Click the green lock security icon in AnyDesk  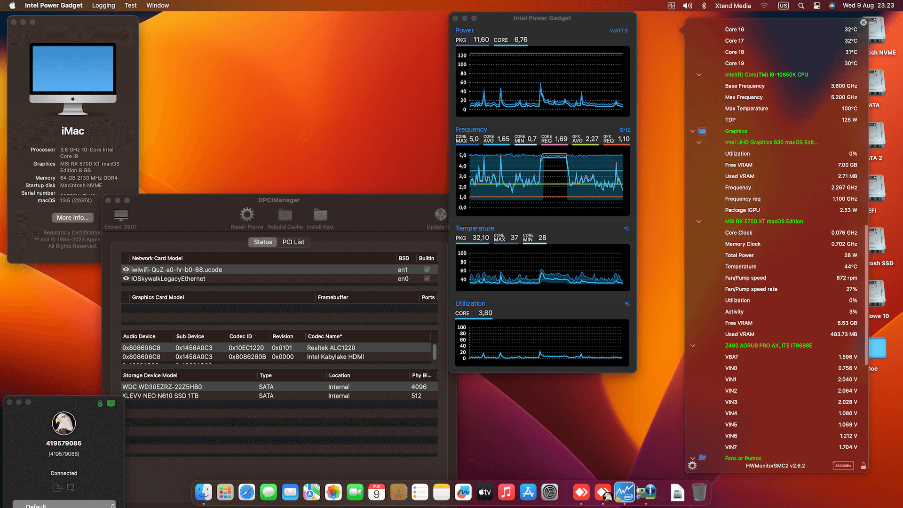[100, 403]
